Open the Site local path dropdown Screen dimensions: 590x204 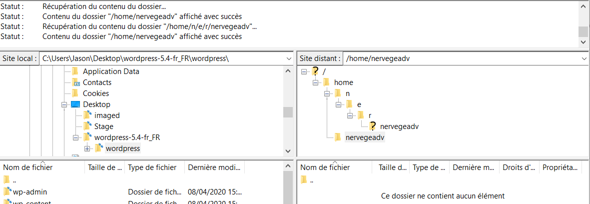pos(289,58)
